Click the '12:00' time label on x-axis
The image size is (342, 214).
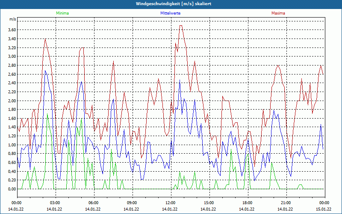pos(170,203)
